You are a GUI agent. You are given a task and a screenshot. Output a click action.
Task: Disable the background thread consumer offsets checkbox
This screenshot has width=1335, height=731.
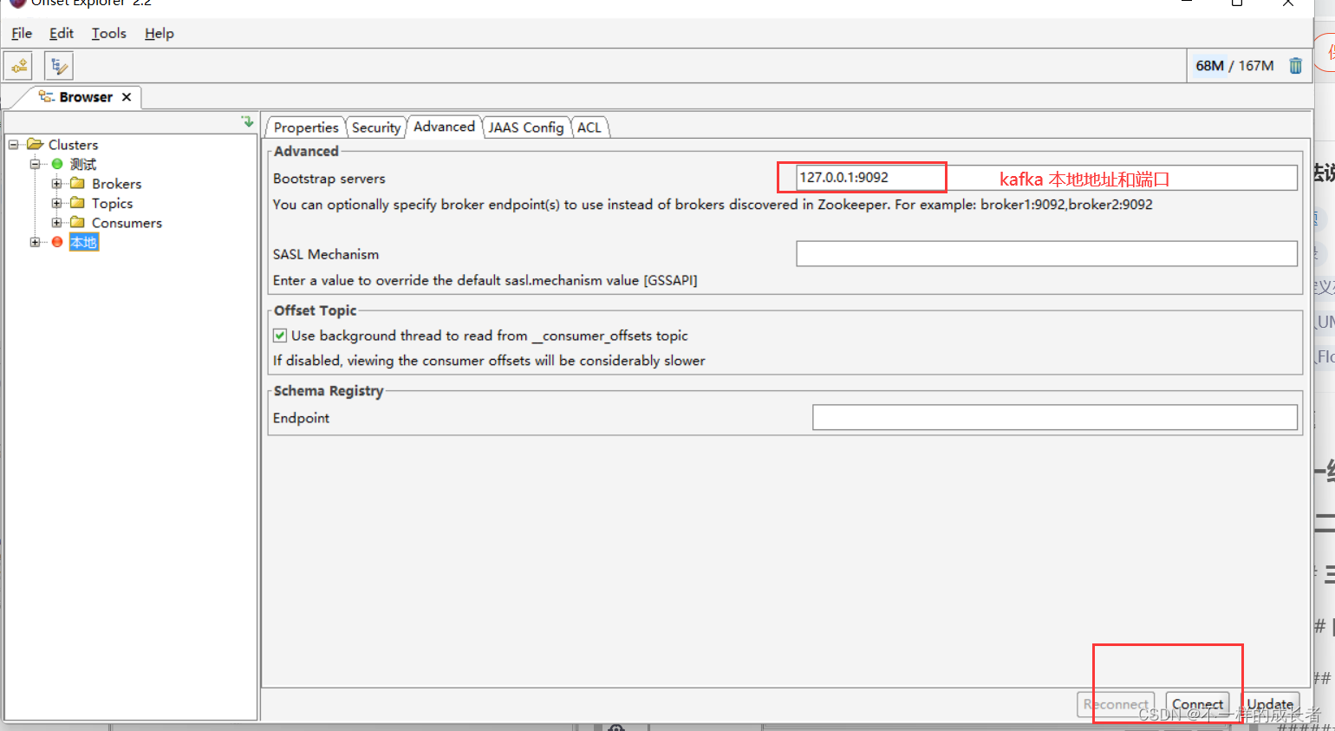279,335
